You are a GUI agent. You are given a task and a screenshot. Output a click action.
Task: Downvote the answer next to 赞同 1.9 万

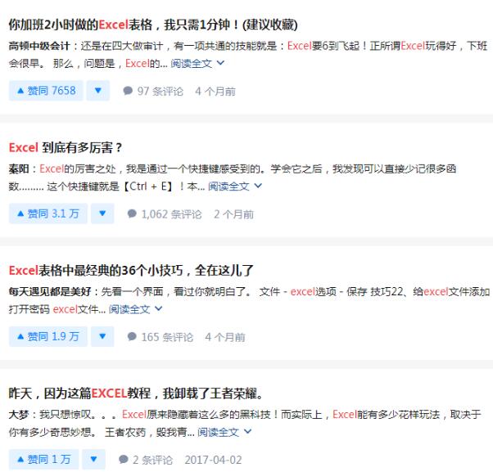coord(102,336)
